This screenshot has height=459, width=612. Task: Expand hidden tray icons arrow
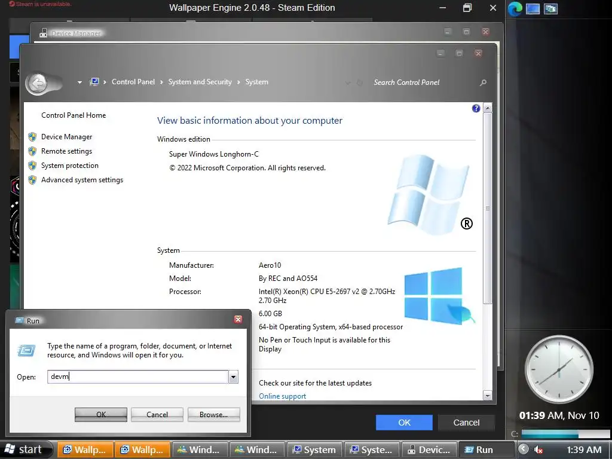[x=524, y=449]
